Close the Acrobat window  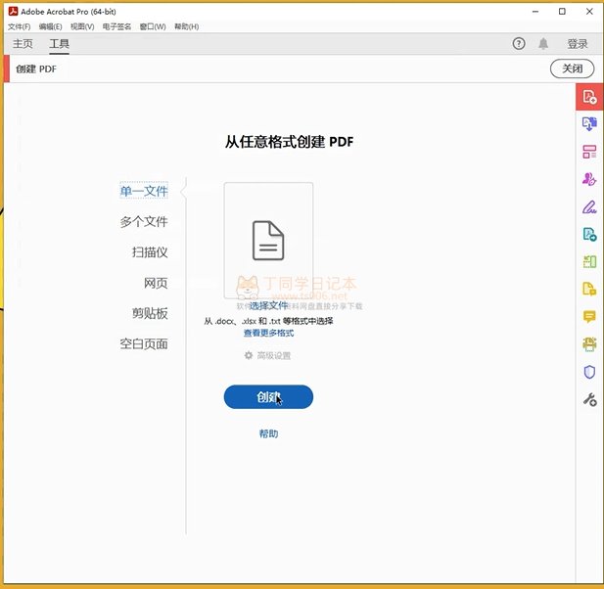[x=589, y=12]
